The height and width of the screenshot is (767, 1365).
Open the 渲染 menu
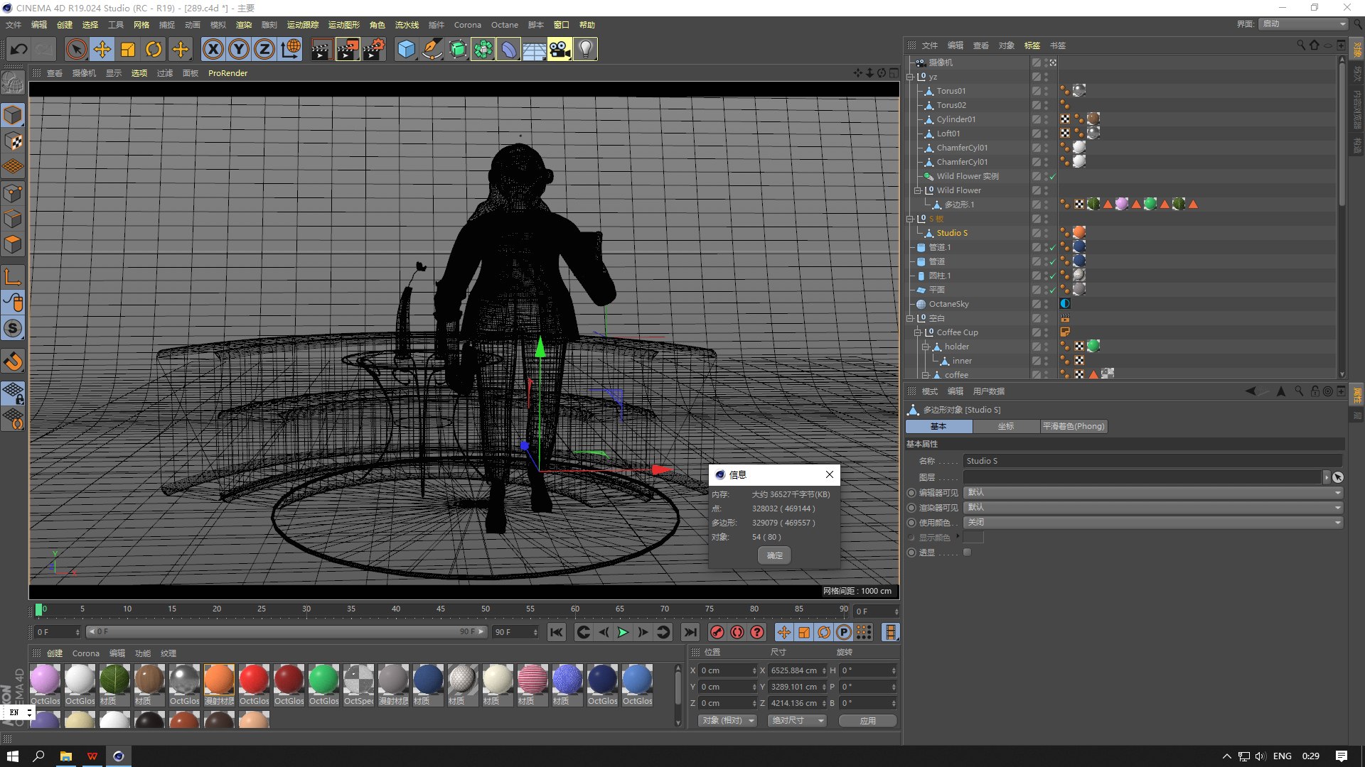click(244, 25)
